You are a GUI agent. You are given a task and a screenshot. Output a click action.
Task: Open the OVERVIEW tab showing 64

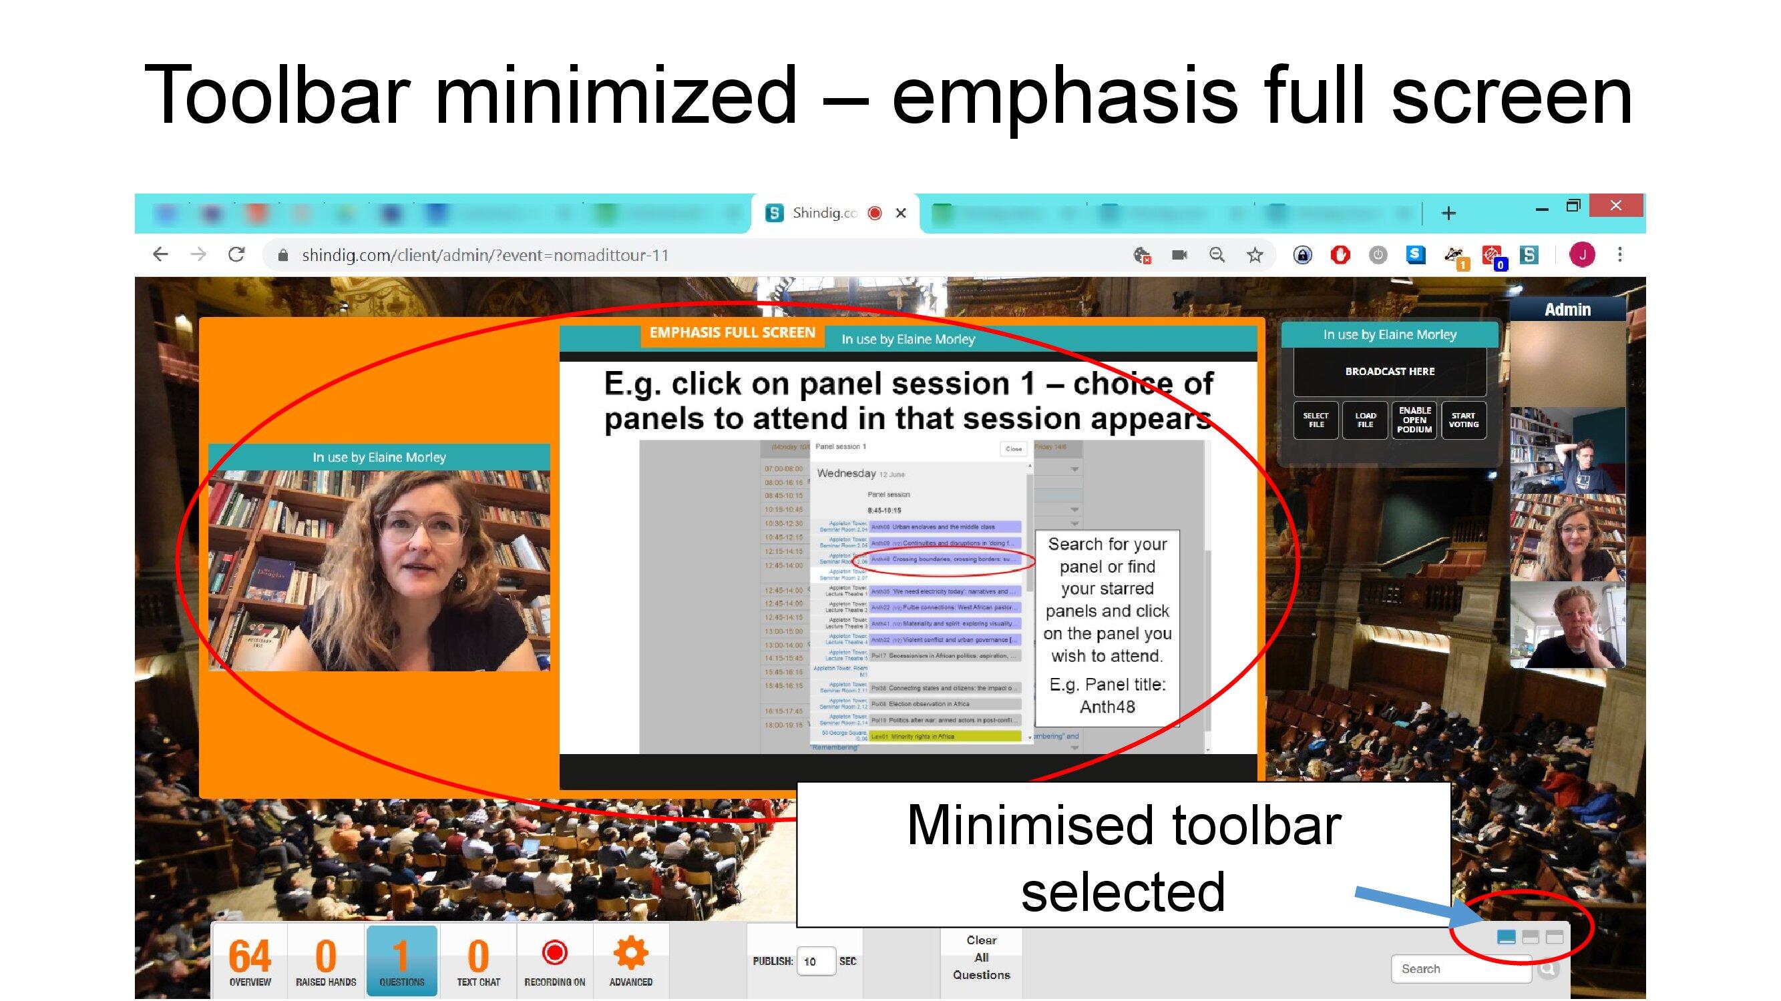coord(250,960)
